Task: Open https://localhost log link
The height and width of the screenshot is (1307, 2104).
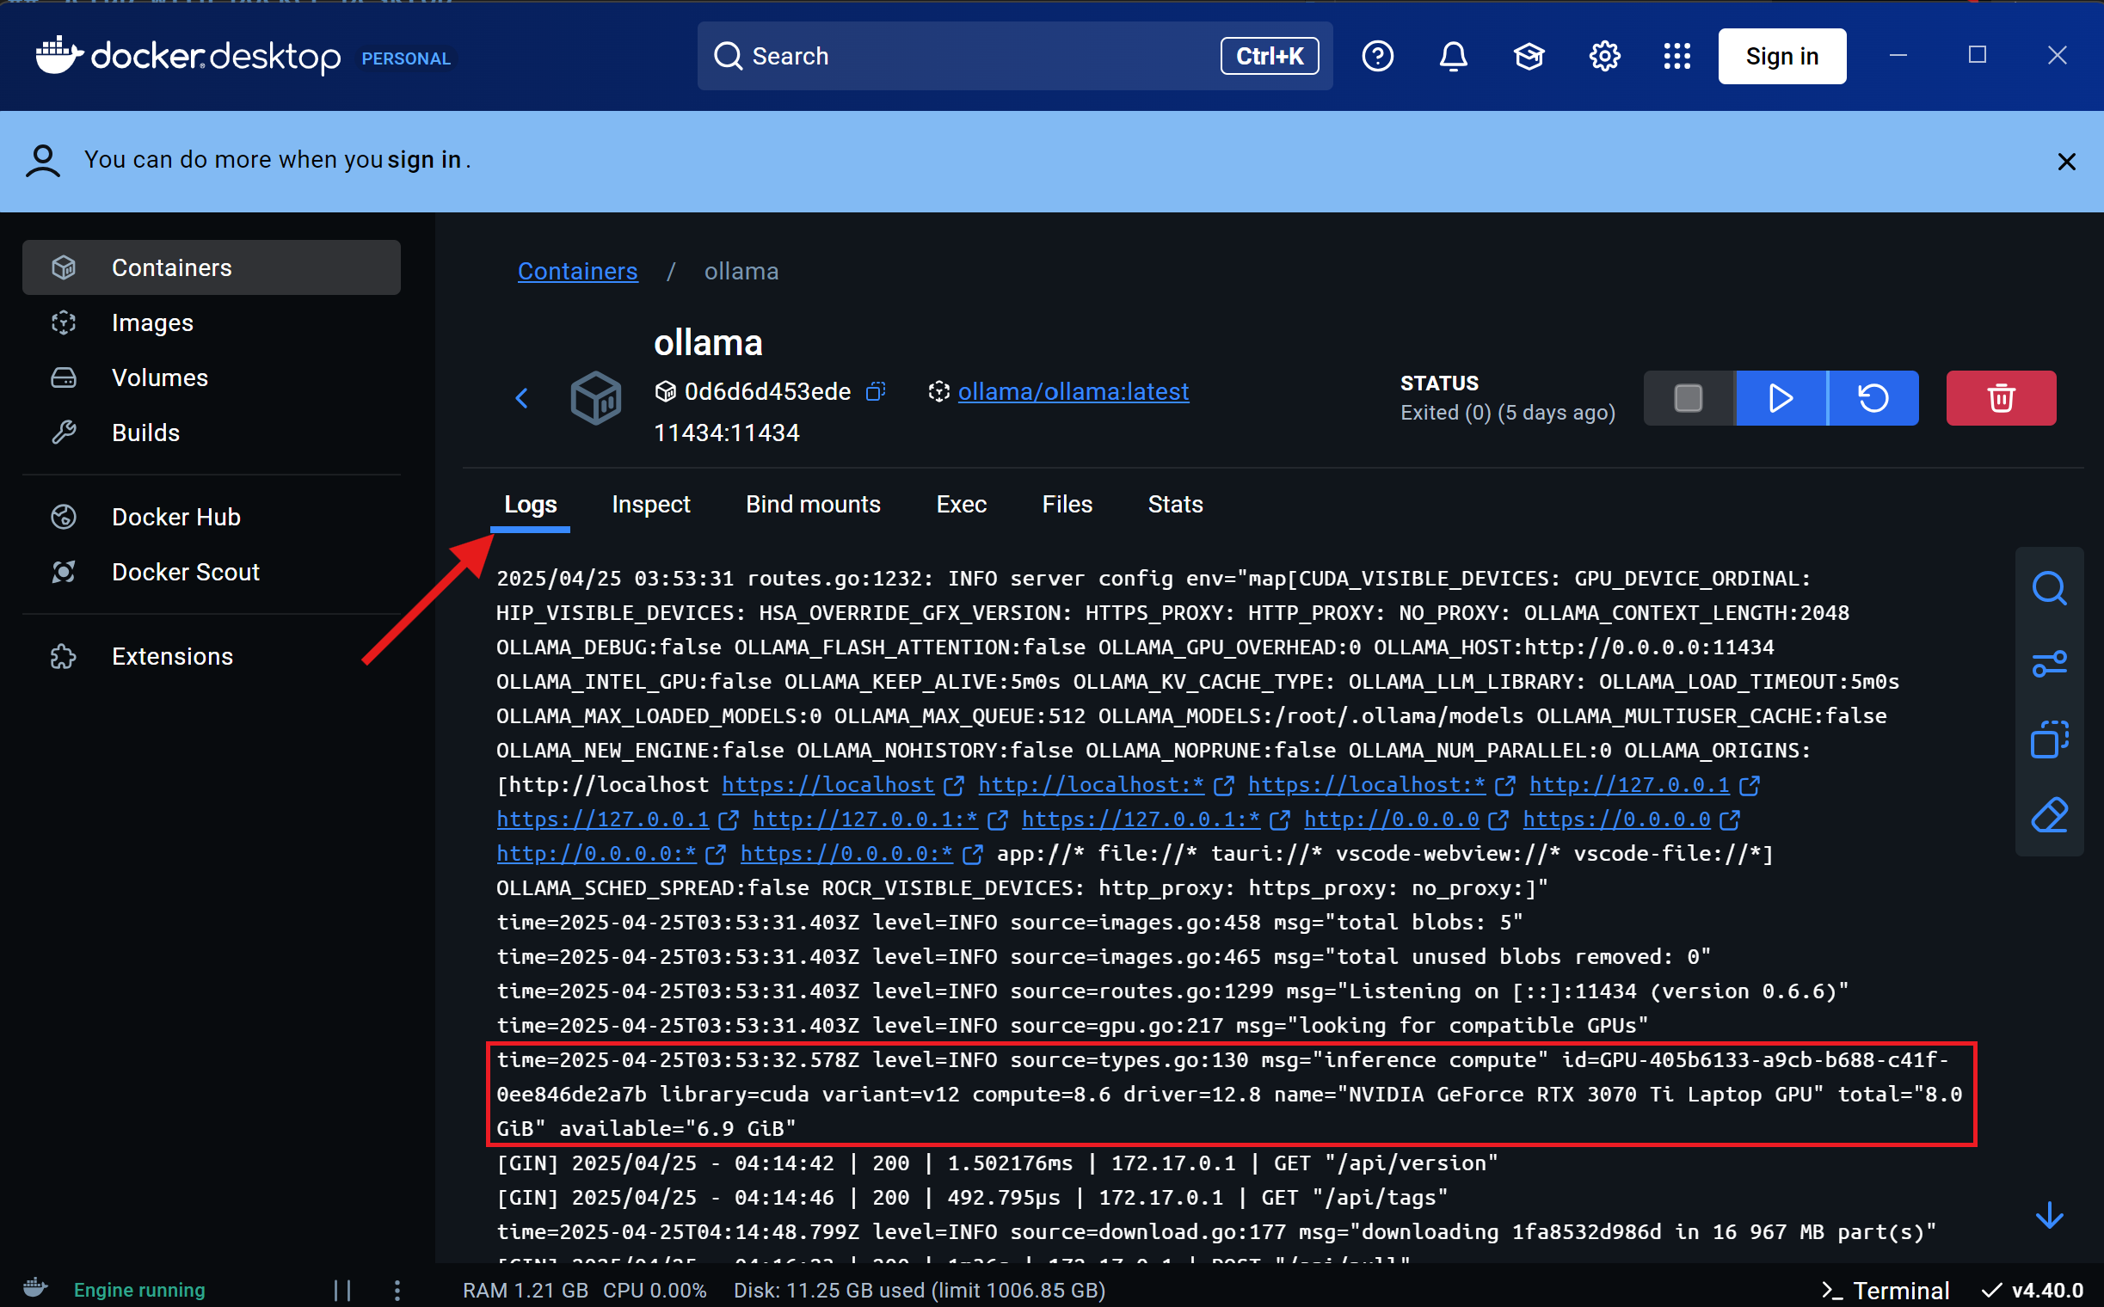Action: [828, 785]
